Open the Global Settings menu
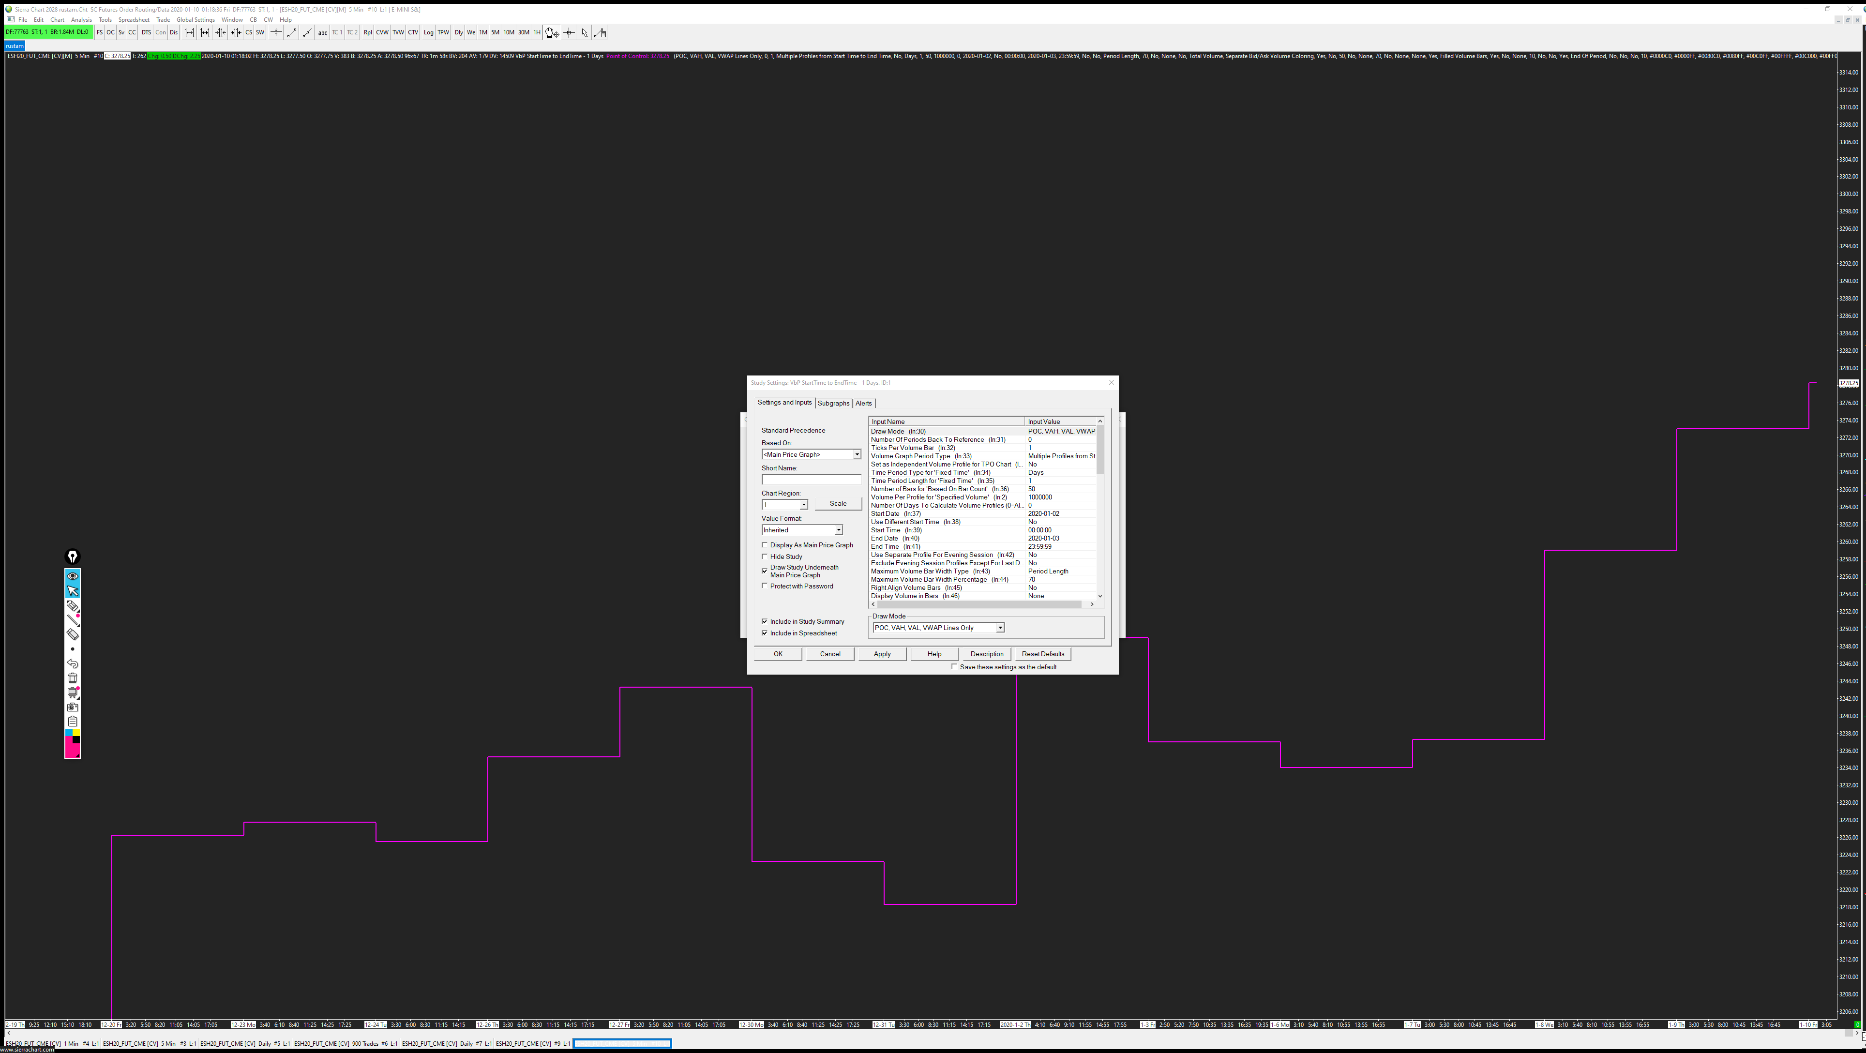The width and height of the screenshot is (1866, 1053). tap(196, 20)
